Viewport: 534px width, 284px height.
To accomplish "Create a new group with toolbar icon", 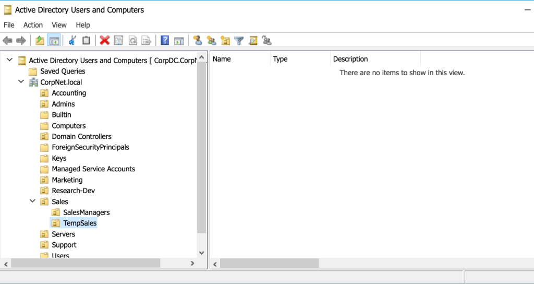I will [x=211, y=41].
